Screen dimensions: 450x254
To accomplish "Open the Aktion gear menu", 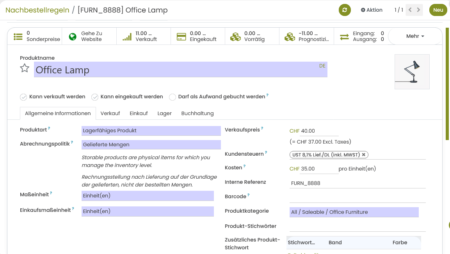I will [371, 10].
